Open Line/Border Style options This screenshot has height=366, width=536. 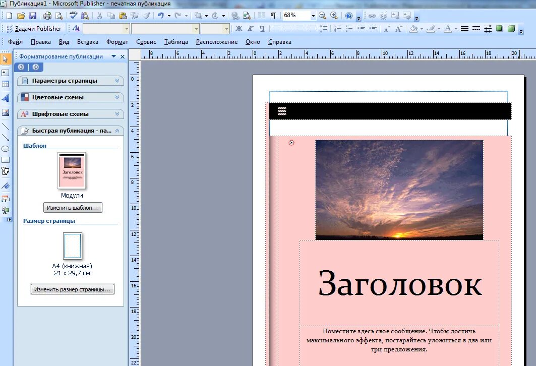(x=464, y=29)
